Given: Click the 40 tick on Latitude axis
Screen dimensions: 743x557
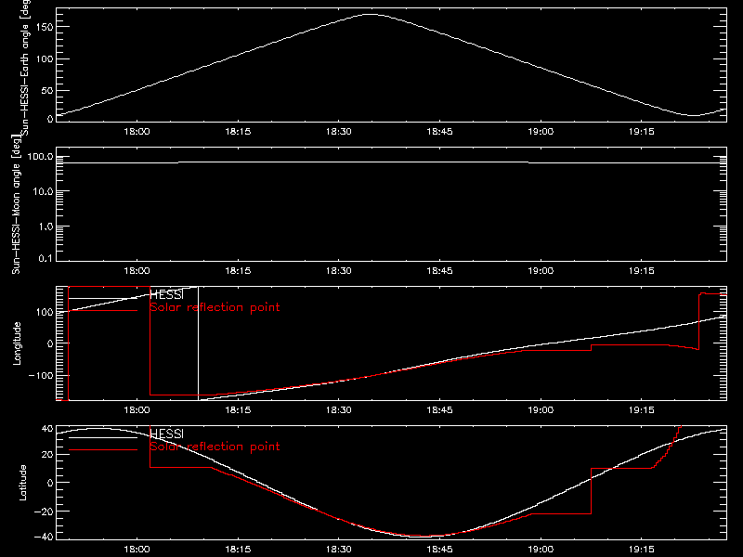Looking at the screenshot, I should (x=47, y=429).
